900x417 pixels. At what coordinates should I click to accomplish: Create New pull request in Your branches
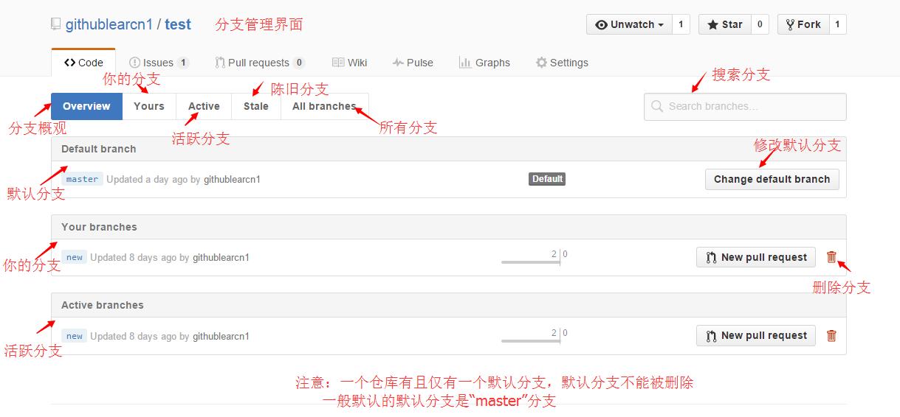pyautogui.click(x=756, y=257)
